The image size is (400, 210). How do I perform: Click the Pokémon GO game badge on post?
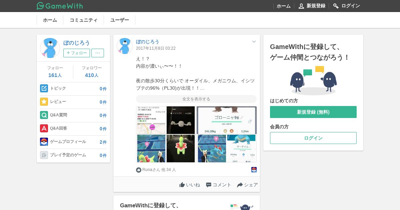(254, 170)
